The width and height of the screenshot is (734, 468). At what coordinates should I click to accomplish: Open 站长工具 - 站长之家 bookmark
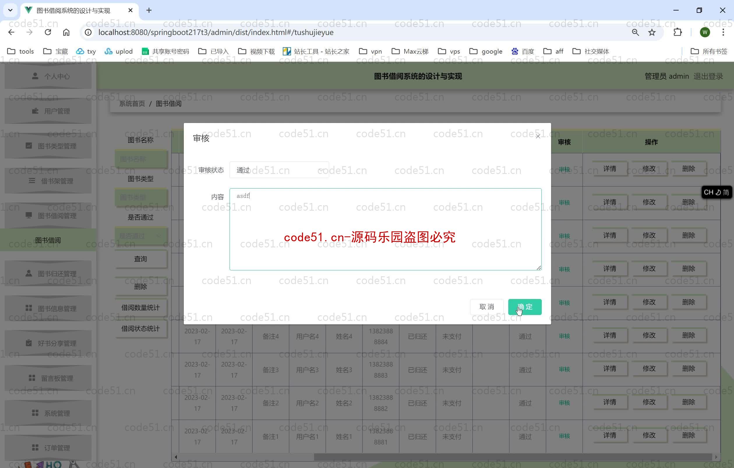[316, 51]
